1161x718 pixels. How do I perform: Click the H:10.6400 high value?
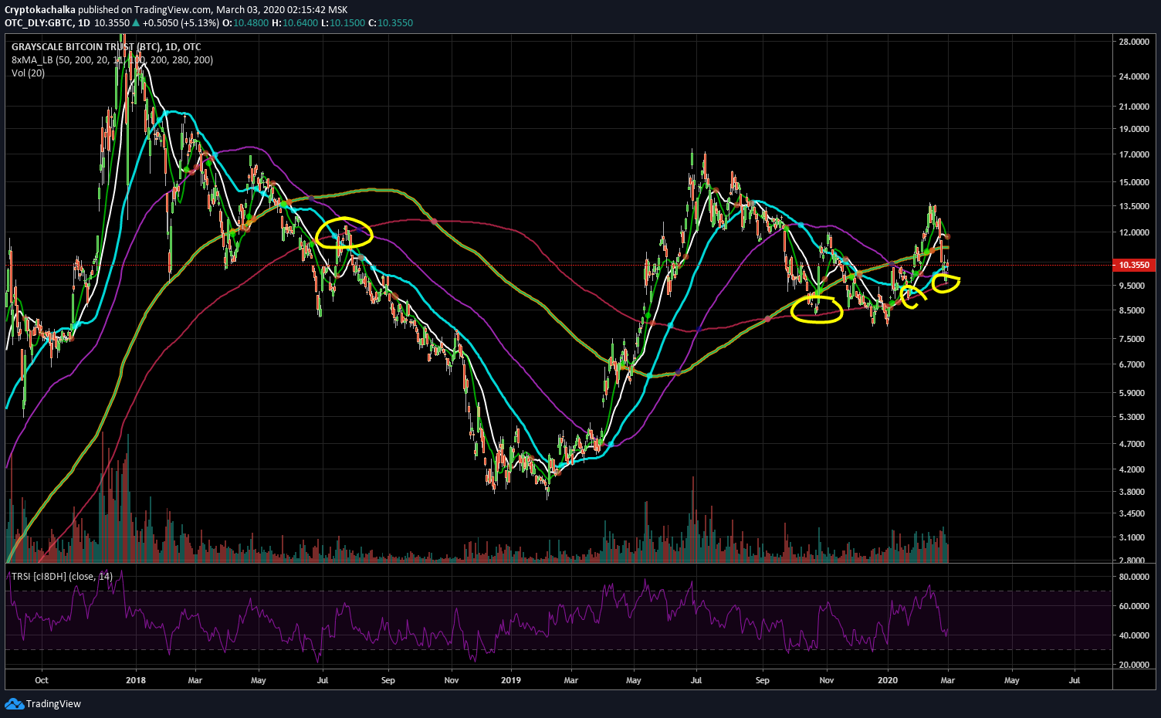pyautogui.click(x=295, y=23)
